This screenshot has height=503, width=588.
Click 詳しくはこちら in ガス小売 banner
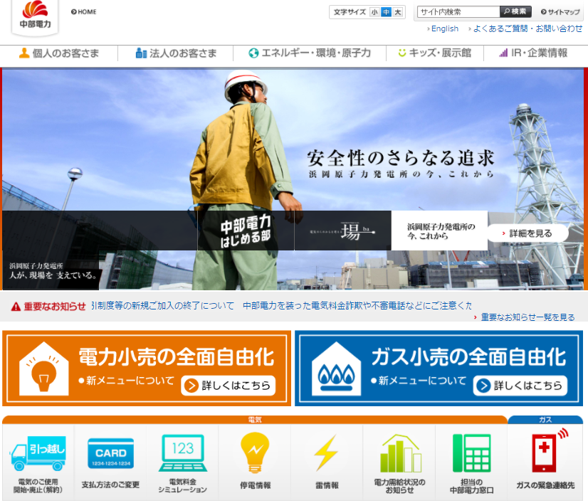pyautogui.click(x=520, y=386)
